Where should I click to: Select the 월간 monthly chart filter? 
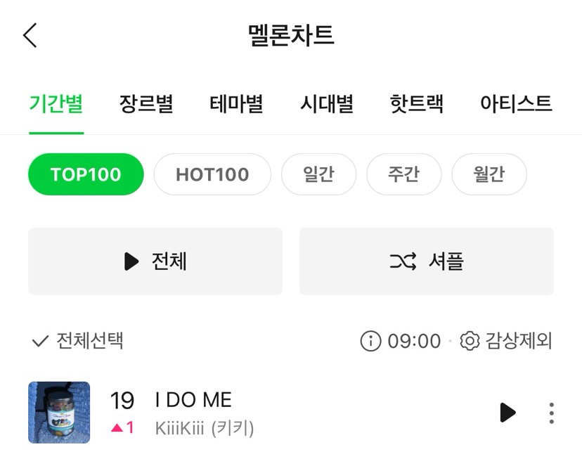click(x=489, y=174)
